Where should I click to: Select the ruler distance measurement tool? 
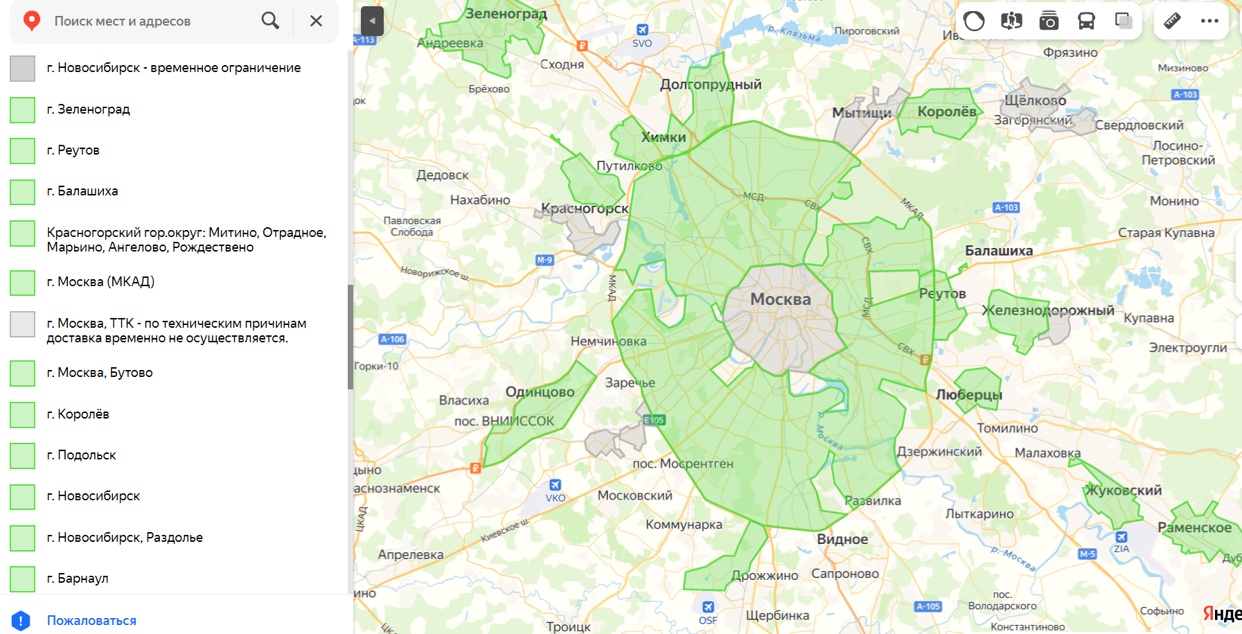tap(1172, 21)
